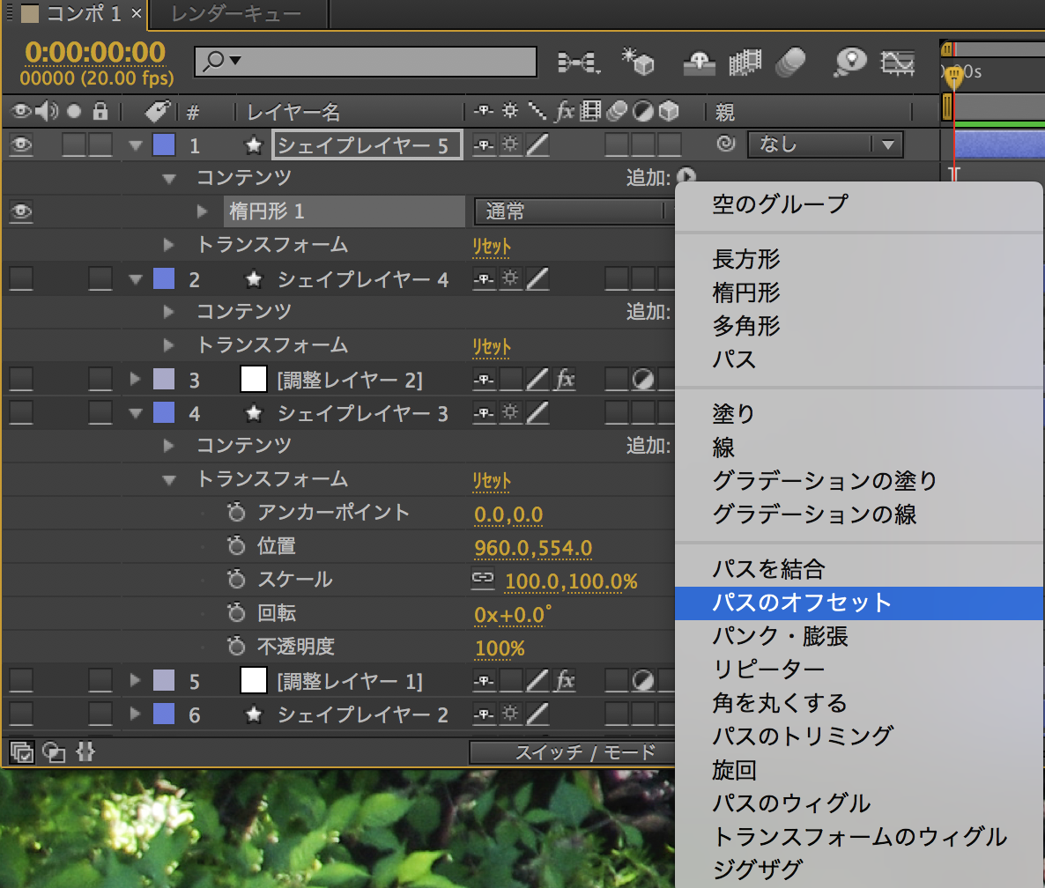This screenshot has width=1045, height=888.
Task: Toggle lock box for シェイプレイヤー 4
Action: (x=100, y=278)
